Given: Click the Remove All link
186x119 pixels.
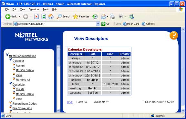Looking at the screenshot, I should 23,80.
